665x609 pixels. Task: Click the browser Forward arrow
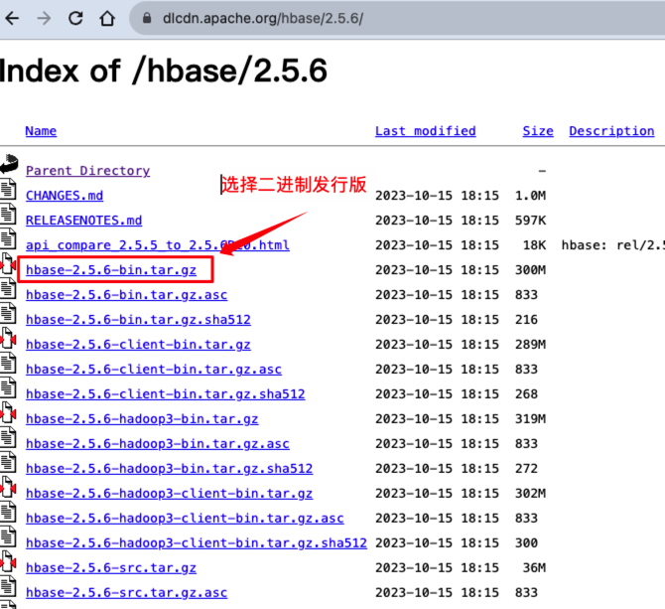pyautogui.click(x=44, y=18)
